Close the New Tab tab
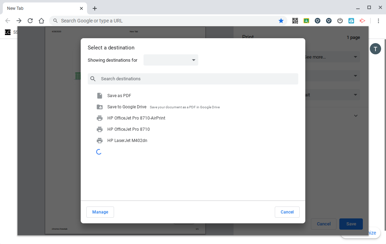The width and height of the screenshot is (386, 244). pyautogui.click(x=81, y=8)
